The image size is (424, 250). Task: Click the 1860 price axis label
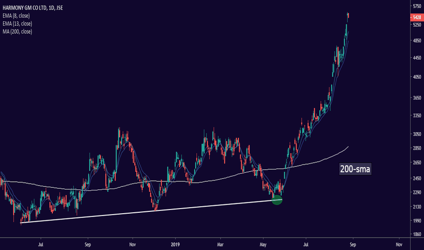(417, 235)
